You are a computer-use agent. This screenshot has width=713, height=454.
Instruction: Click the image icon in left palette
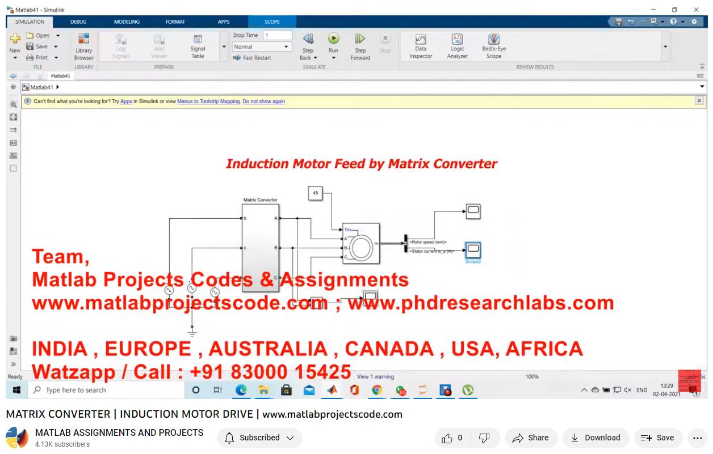click(x=14, y=155)
